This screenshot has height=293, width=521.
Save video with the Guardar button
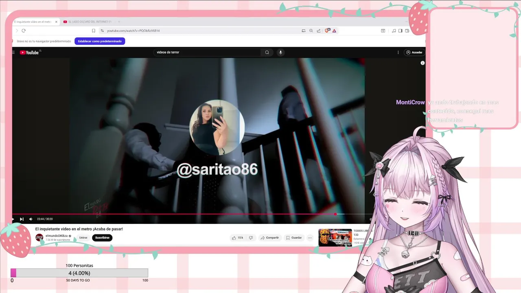click(294, 238)
